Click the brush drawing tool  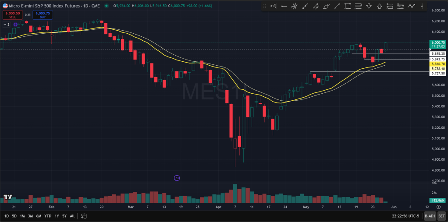coord(327,6)
